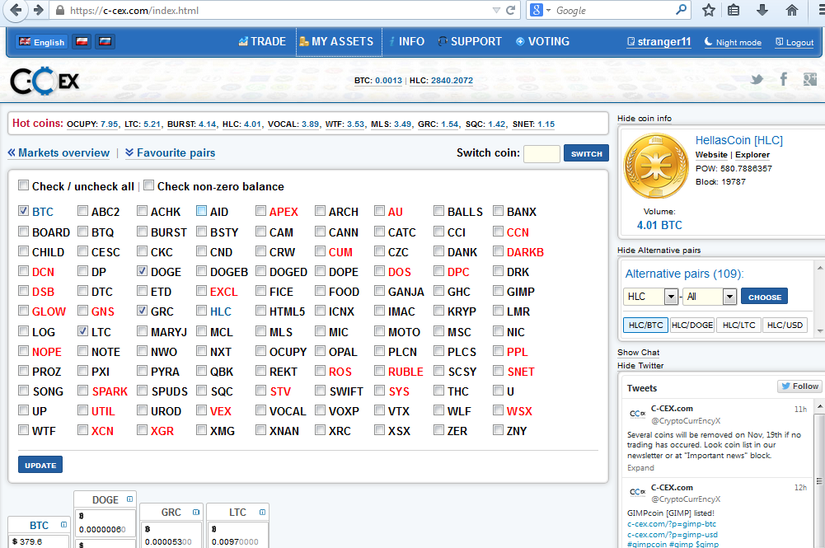Show Chat panel

click(x=638, y=353)
